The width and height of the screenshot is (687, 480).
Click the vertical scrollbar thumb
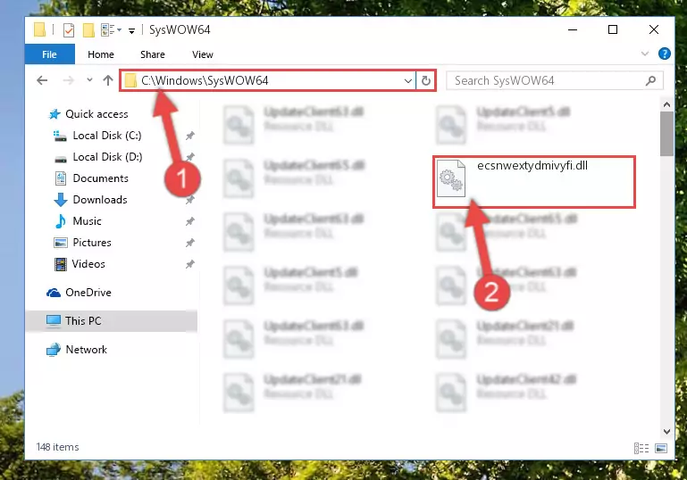click(666, 134)
